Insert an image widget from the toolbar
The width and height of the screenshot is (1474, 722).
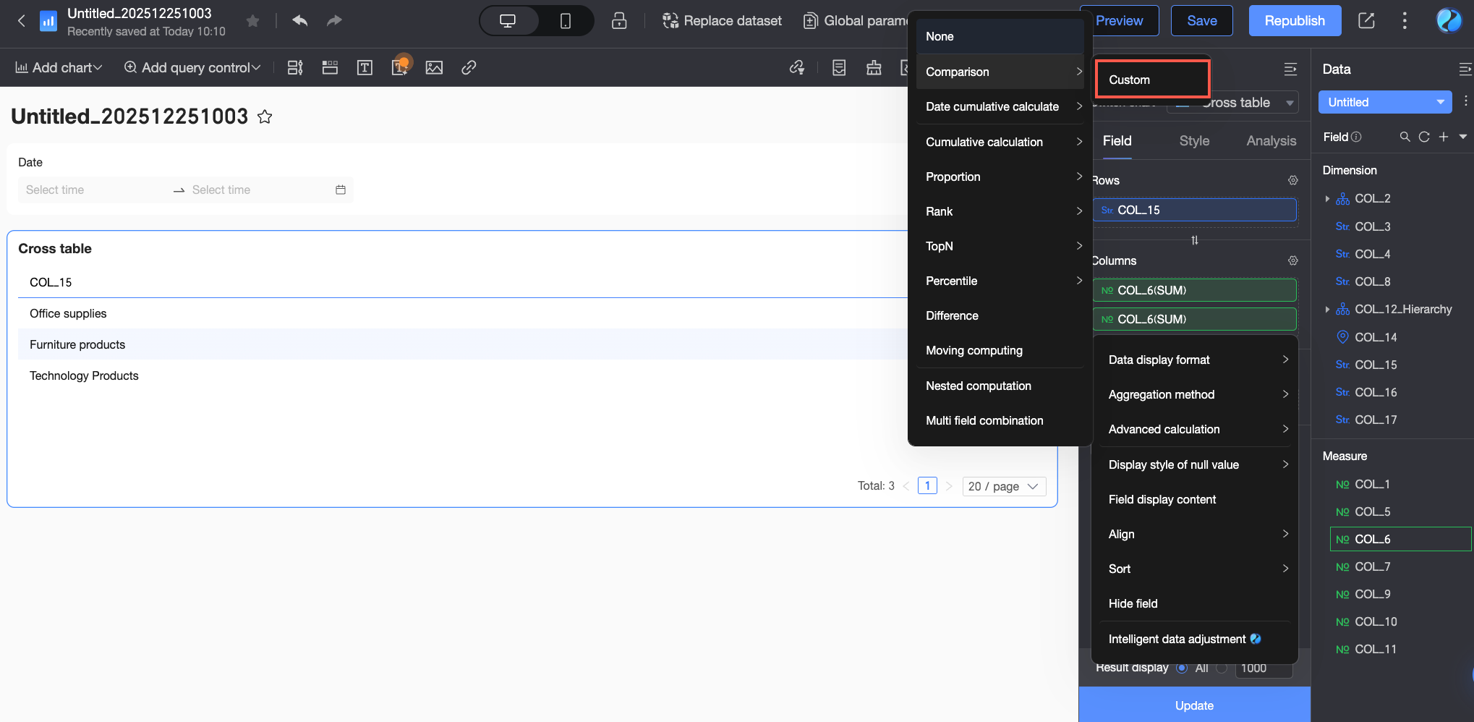click(x=434, y=68)
